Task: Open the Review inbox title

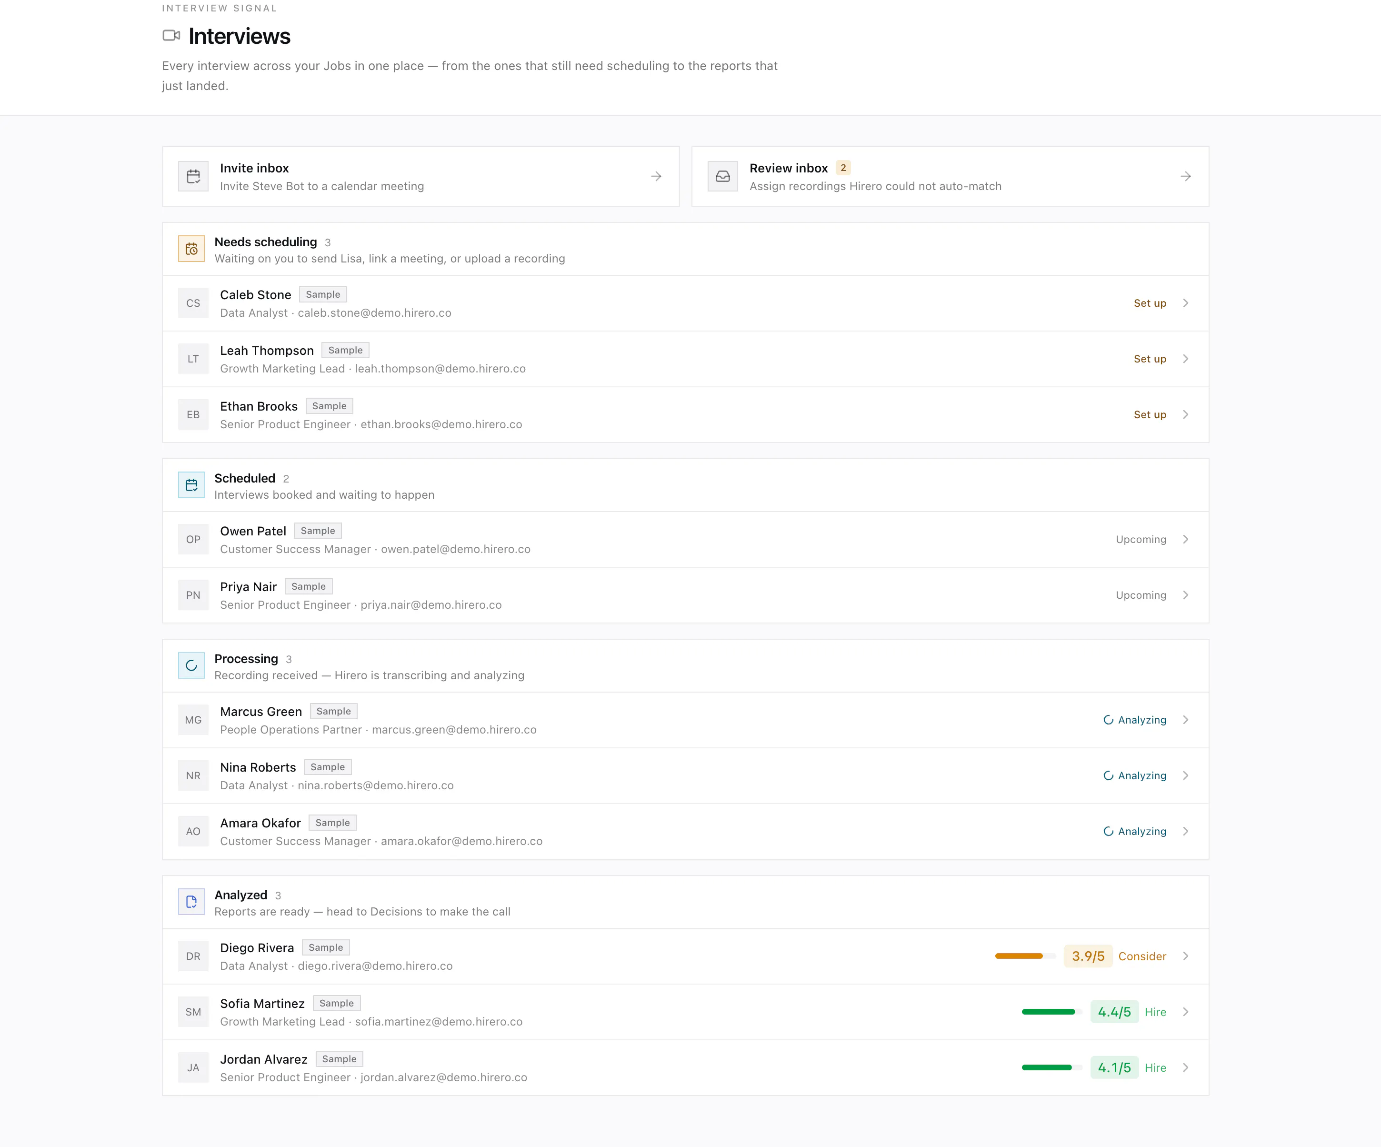Action: [789, 168]
